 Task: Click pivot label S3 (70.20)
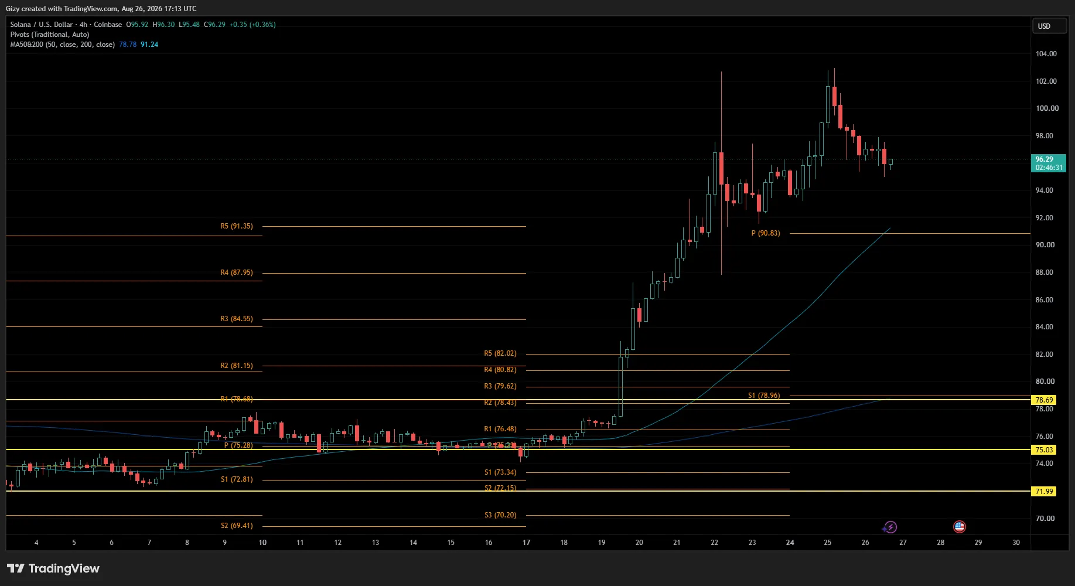click(500, 515)
